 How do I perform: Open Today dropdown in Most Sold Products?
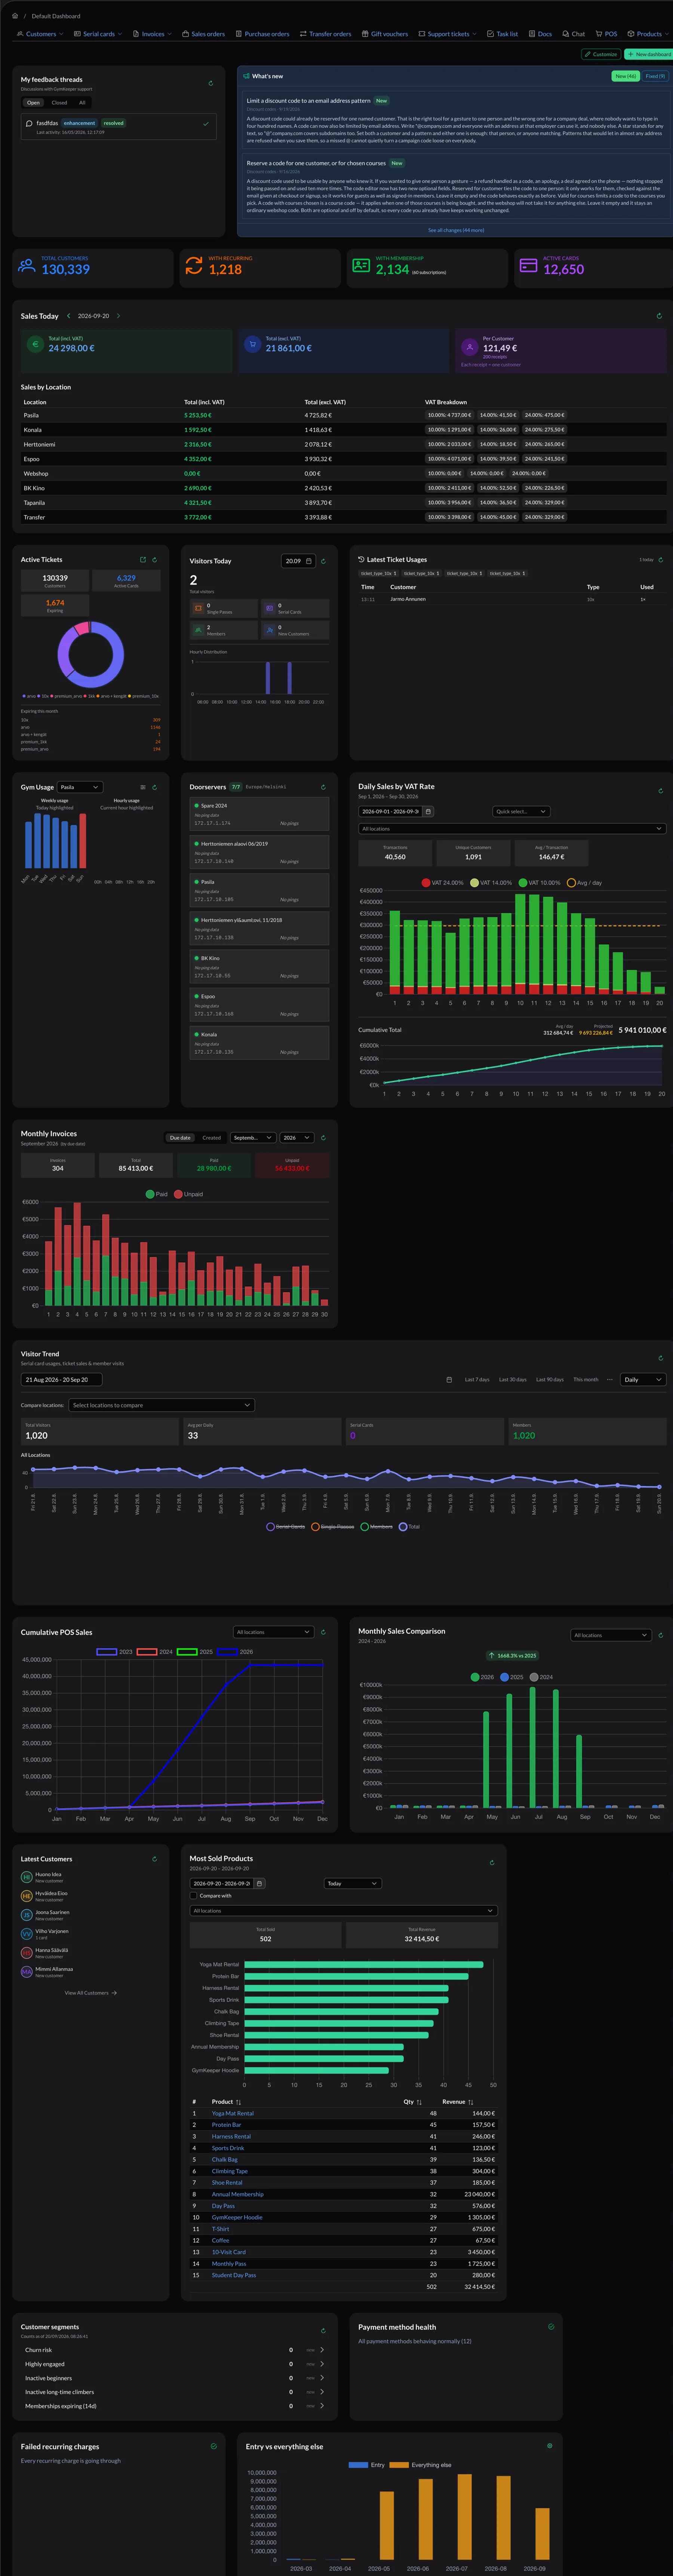(x=353, y=1883)
